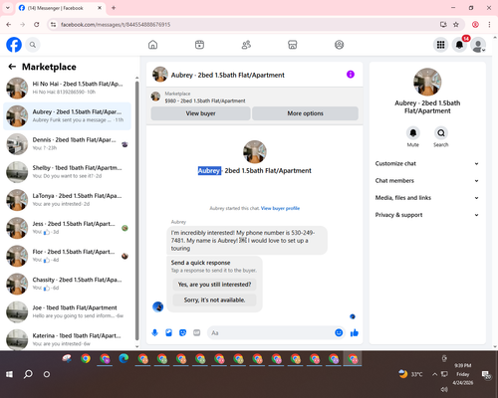Image resolution: width=498 pixels, height=398 pixels.
Task: Open the Chassity 2bed 1.5bath conversation
Action: point(67,284)
